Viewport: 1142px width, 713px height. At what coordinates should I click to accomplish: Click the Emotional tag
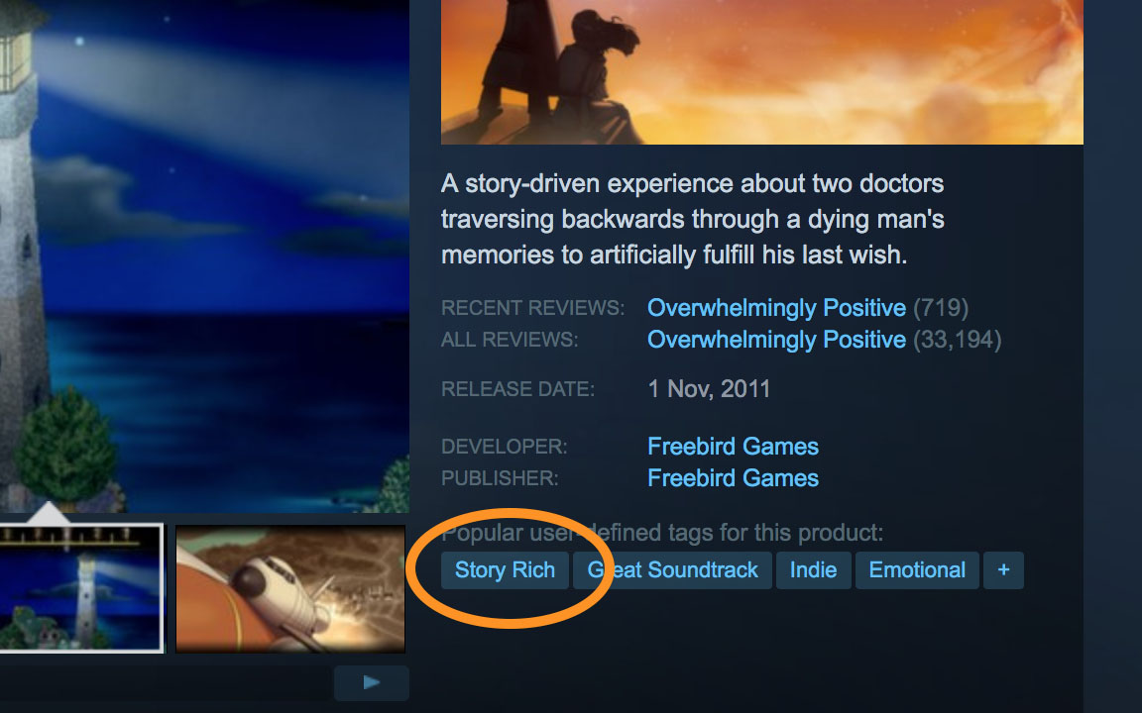pyautogui.click(x=917, y=570)
